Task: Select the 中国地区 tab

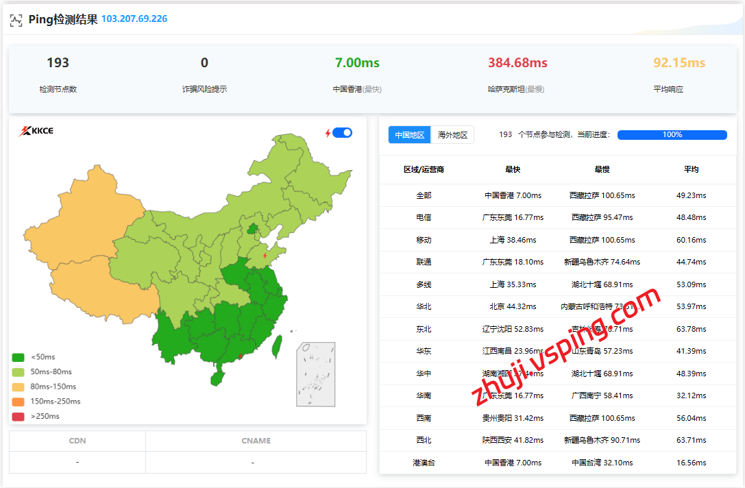Action: (410, 135)
